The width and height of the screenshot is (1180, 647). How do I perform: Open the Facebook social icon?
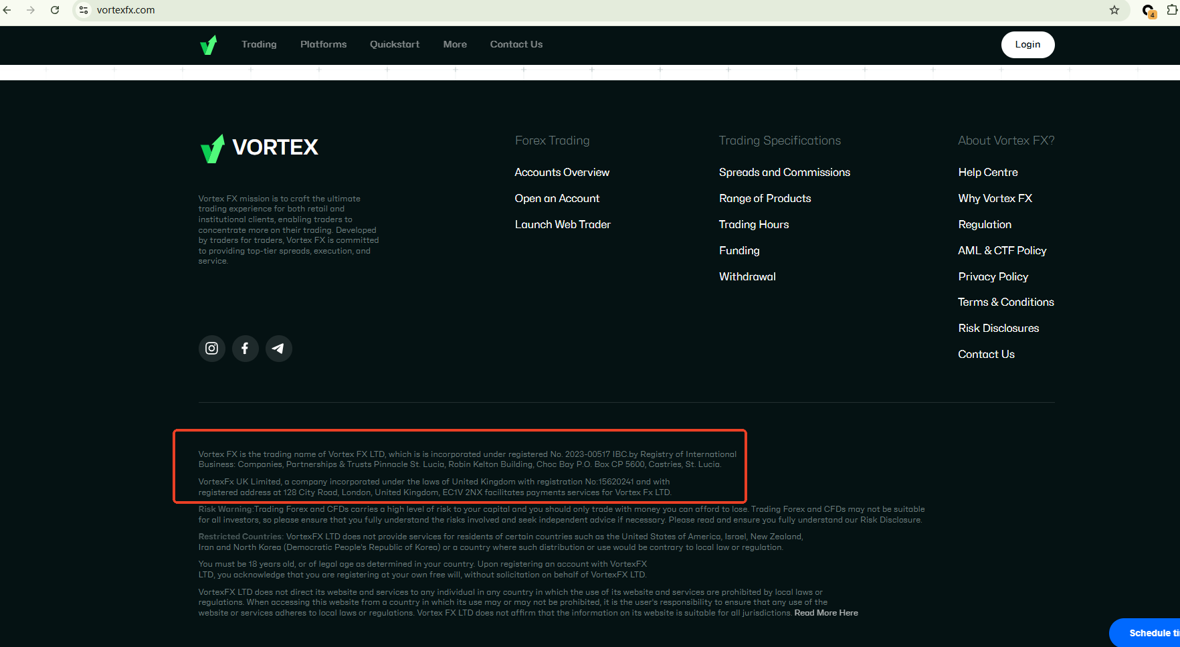click(x=245, y=349)
